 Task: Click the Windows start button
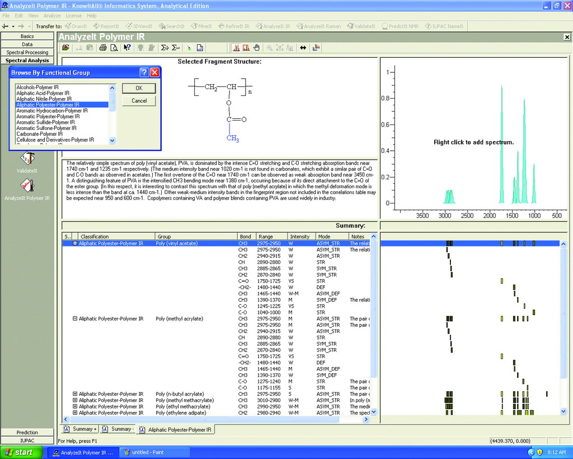[x=21, y=452]
